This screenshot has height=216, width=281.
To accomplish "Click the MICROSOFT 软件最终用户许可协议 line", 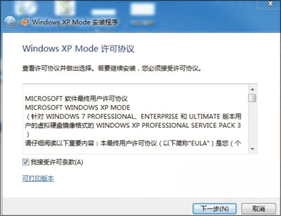I will coord(77,99).
